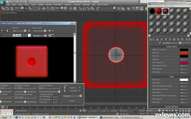Click the Get Material icon in Material Editor
This screenshot has width=191, height=119.
[x=151, y=39]
